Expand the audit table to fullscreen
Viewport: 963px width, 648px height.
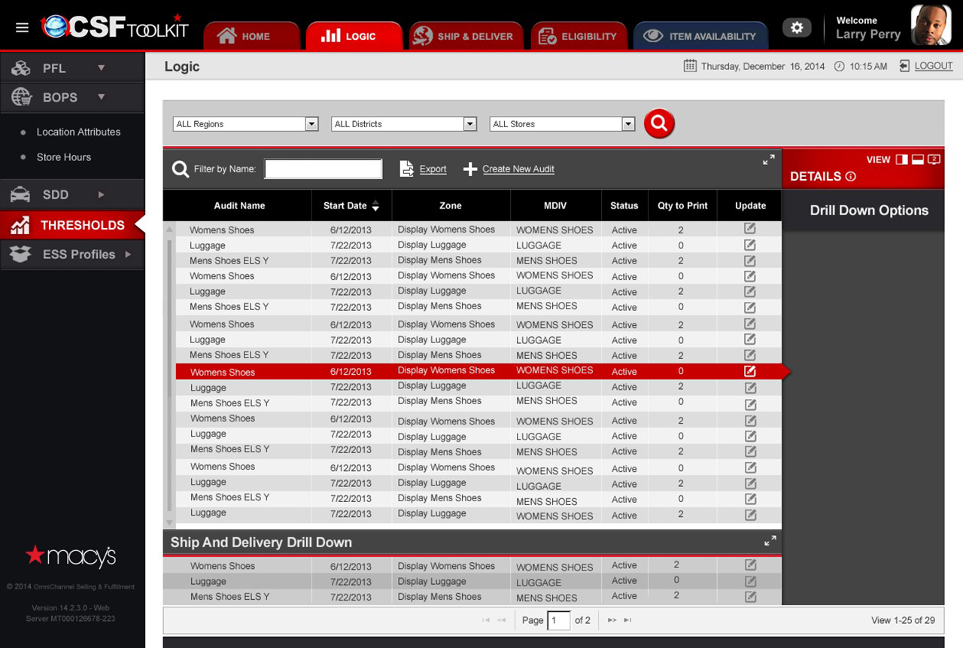768,160
